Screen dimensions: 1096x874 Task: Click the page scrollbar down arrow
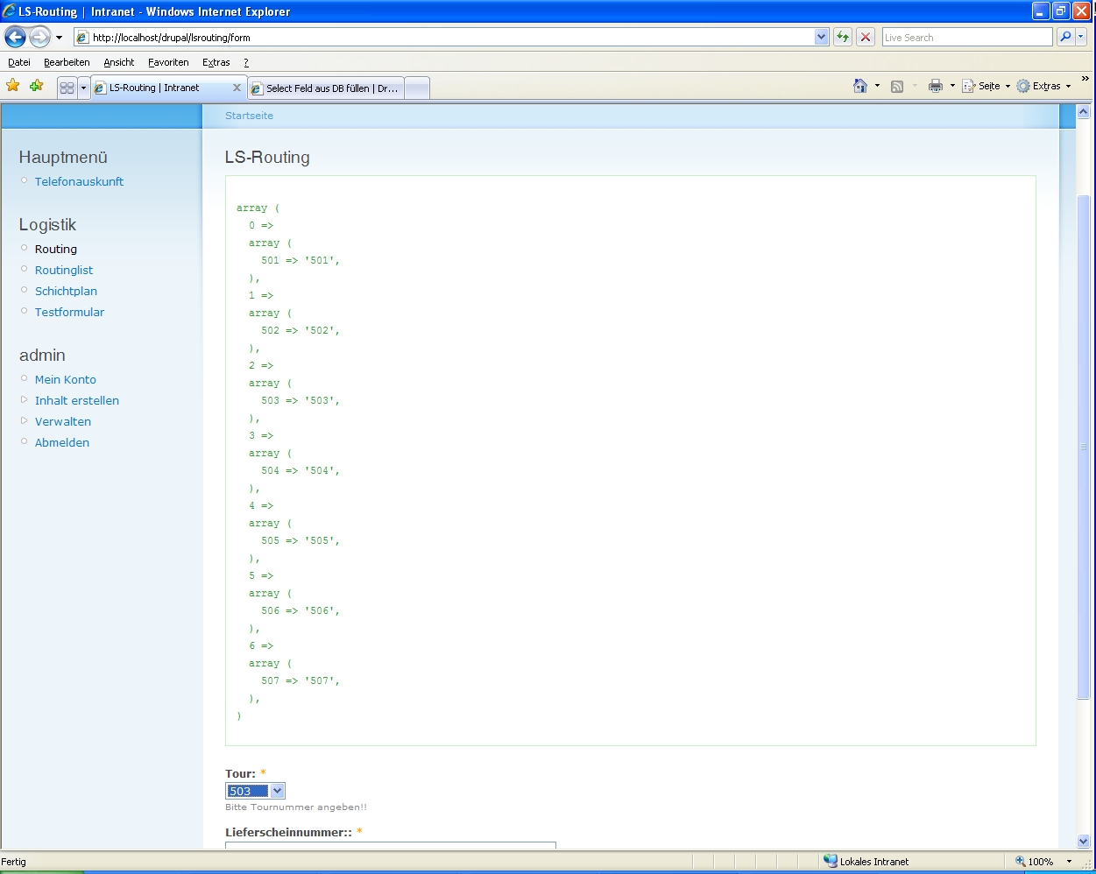click(x=1084, y=842)
